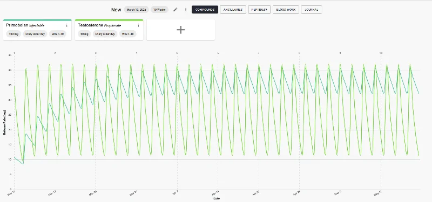This screenshot has height=202, width=432.
Task: Click Primobolan's Every other day chip
Action: pyautogui.click(x=35, y=34)
